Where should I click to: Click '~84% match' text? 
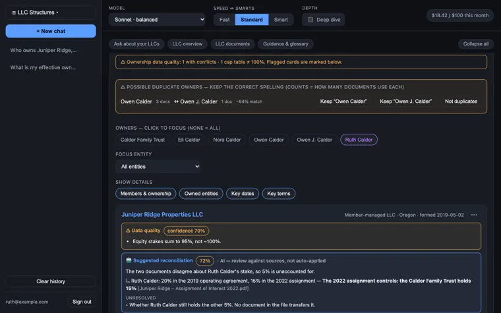[x=249, y=101]
